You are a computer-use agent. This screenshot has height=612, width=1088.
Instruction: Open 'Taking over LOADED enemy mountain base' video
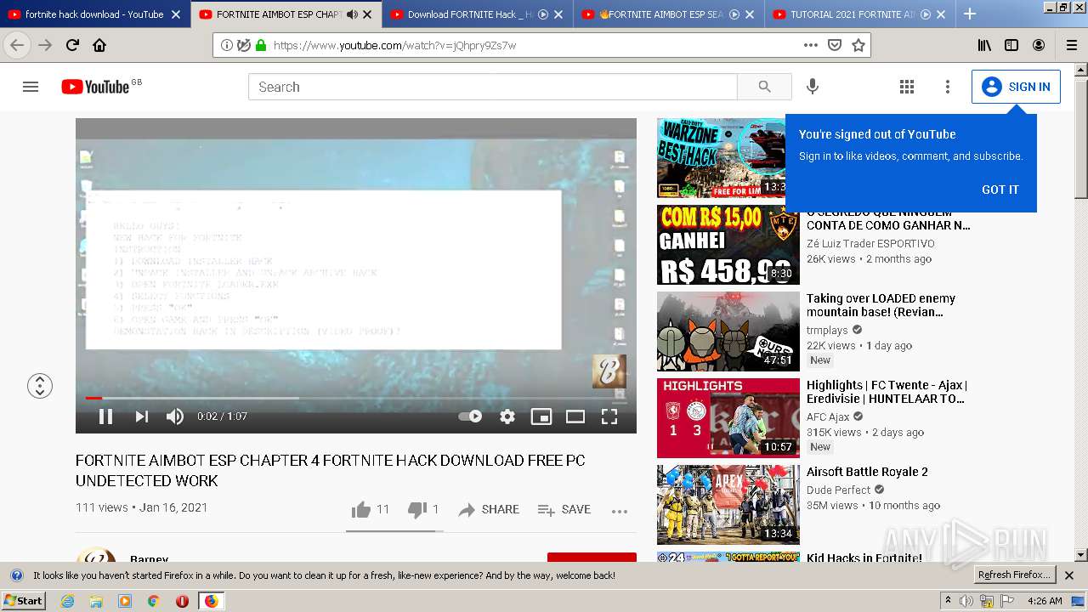881,305
